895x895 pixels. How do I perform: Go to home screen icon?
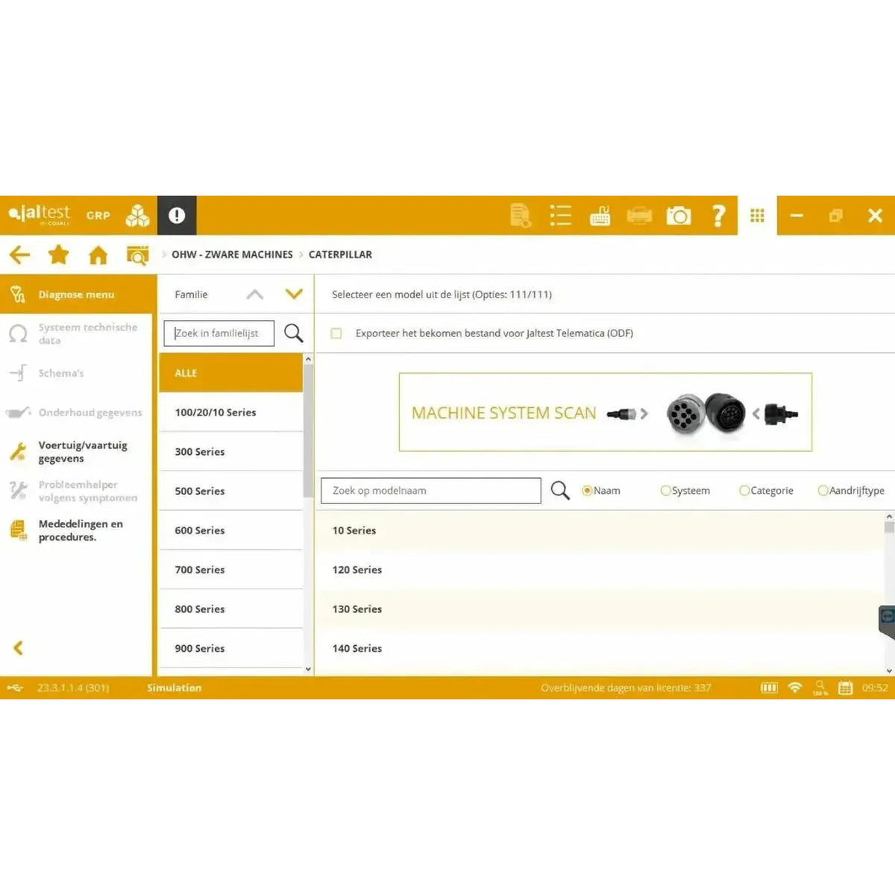[x=98, y=255]
